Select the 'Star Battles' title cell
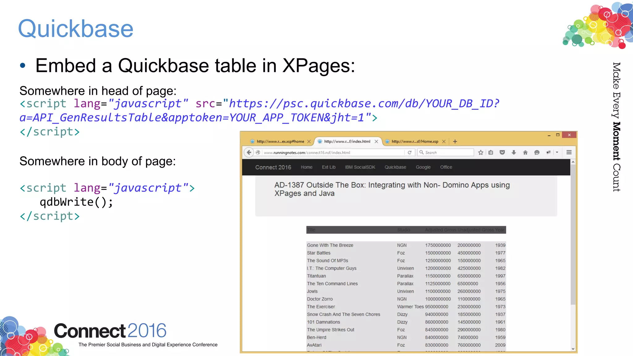 point(319,253)
